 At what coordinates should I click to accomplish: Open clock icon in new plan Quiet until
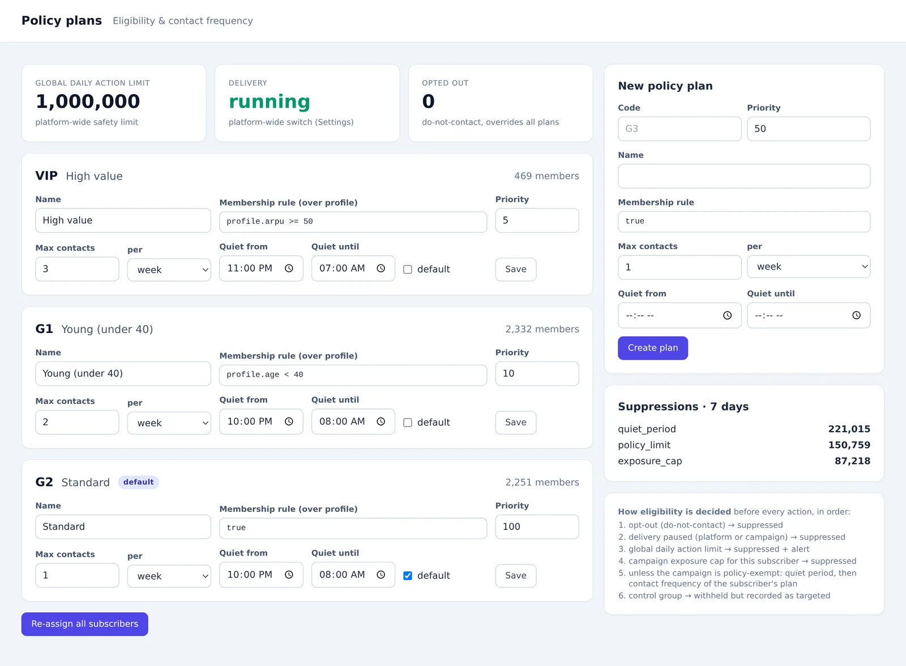(x=857, y=315)
